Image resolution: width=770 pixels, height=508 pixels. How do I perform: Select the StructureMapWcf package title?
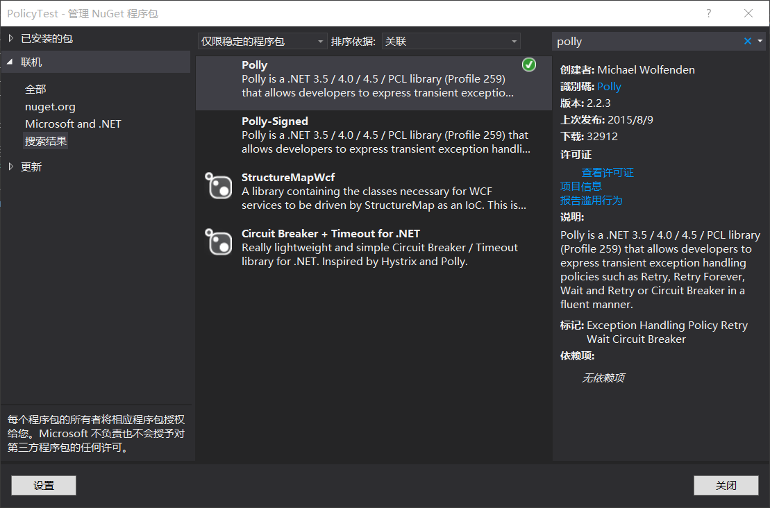287,177
